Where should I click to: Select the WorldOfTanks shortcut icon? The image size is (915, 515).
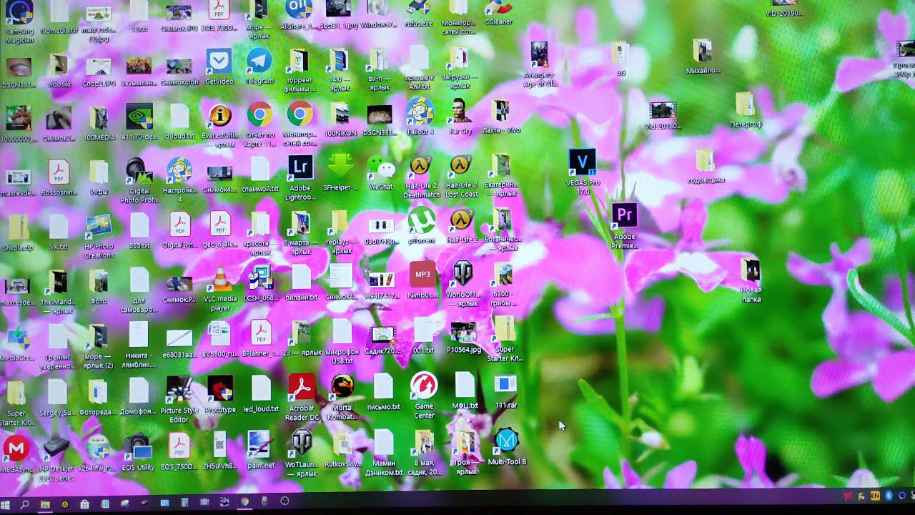[463, 274]
